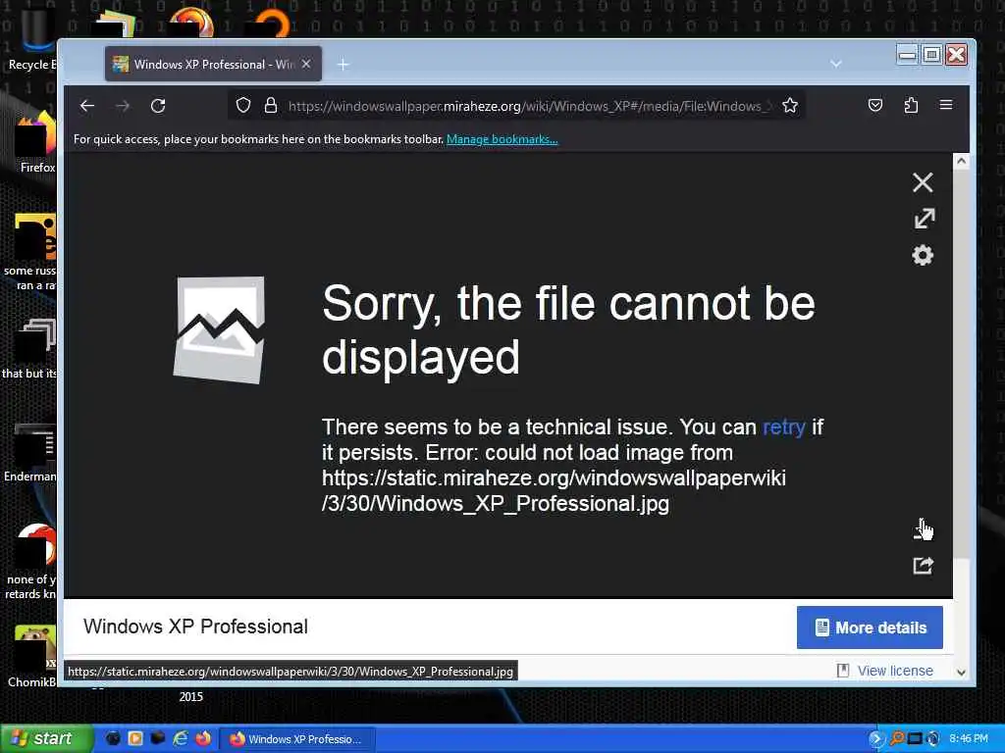Image resolution: width=1005 pixels, height=753 pixels.
Task: Open the Extensions puzzle-piece menu
Action: (911, 105)
